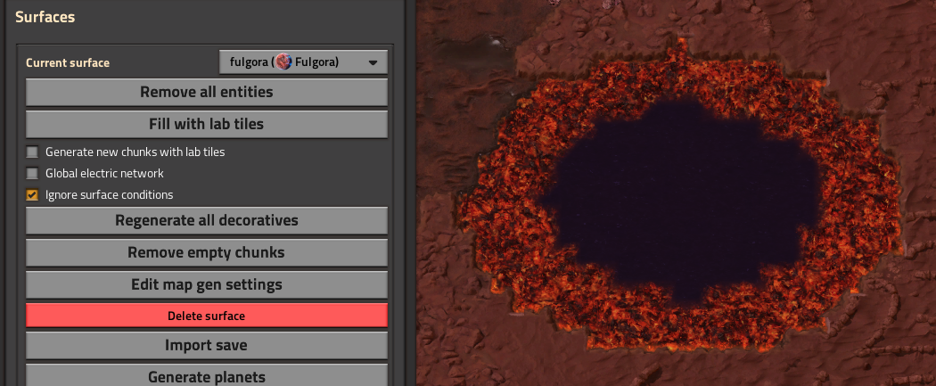This screenshot has height=386, width=936.
Task: Click Regenerate all decoratives button
Action: point(207,220)
